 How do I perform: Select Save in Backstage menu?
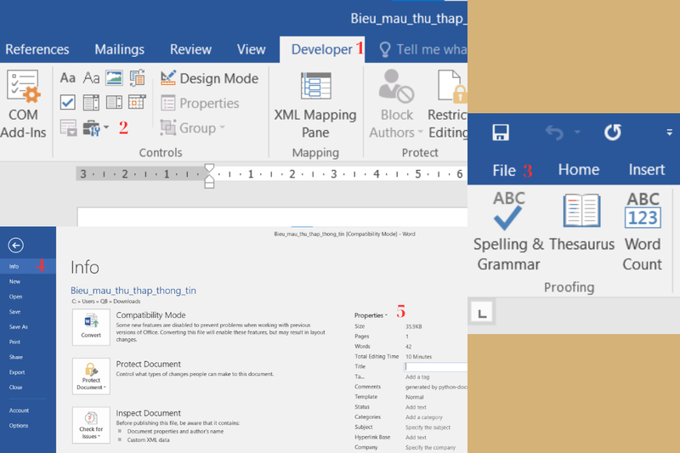28,312
